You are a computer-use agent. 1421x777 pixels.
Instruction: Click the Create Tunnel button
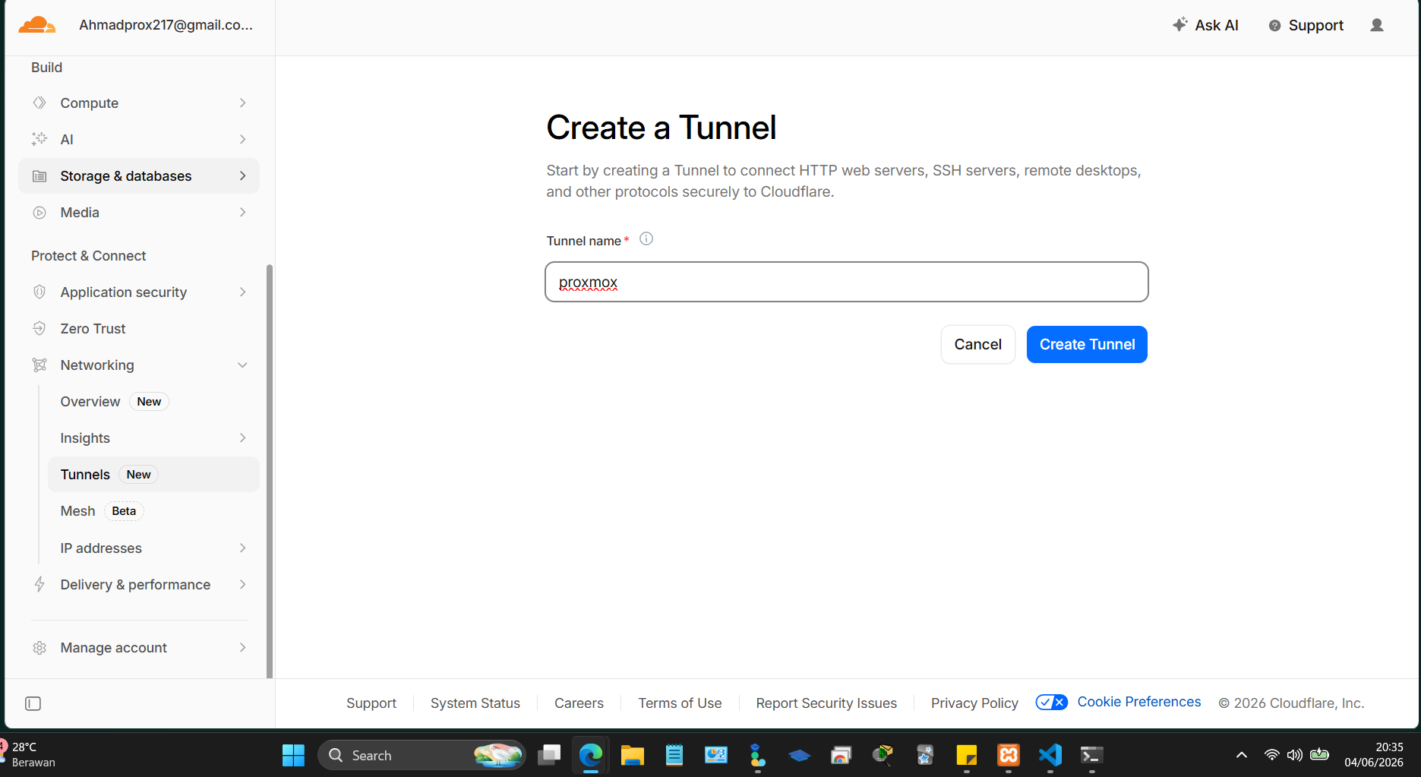pyautogui.click(x=1087, y=344)
